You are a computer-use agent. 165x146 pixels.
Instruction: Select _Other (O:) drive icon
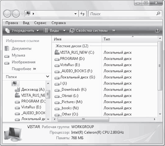(x=57, y=115)
